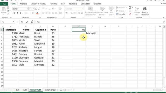The width and height of the screenshot is (166, 93).
Task: Switch to the REVISIONE ribbon tab
Action: pyautogui.click(x=73, y=4)
